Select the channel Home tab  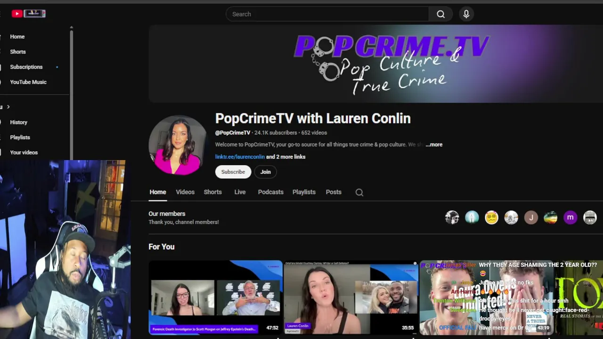click(158, 192)
